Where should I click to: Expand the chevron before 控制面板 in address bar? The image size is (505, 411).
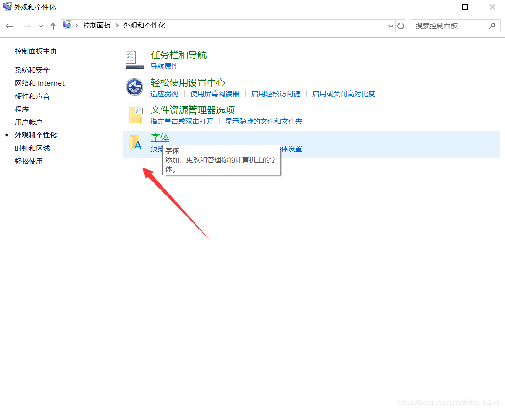(x=77, y=26)
